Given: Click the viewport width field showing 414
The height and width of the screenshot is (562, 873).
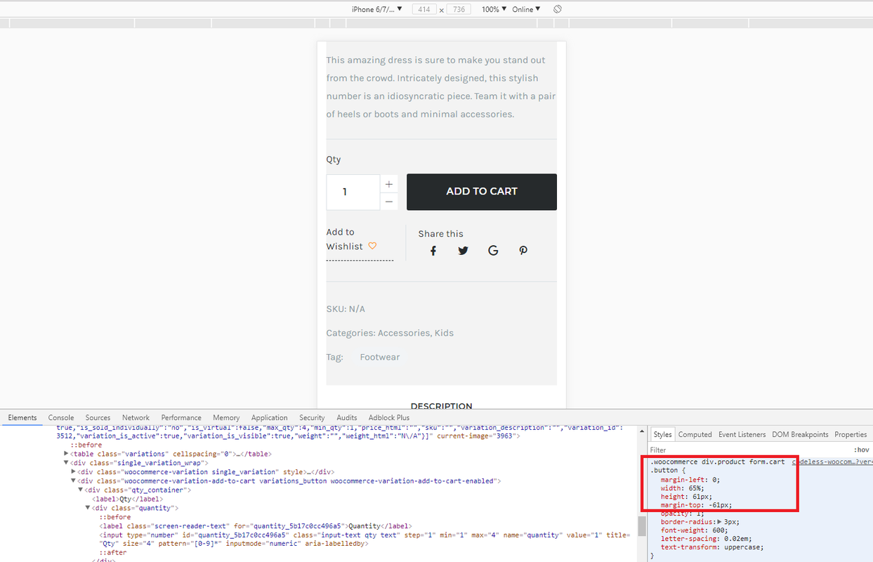Looking at the screenshot, I should [424, 9].
